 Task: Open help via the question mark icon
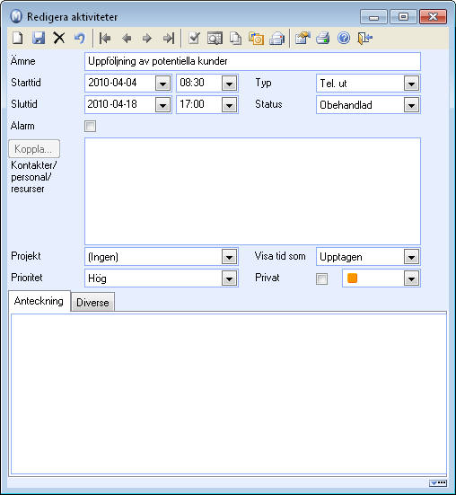pos(344,39)
